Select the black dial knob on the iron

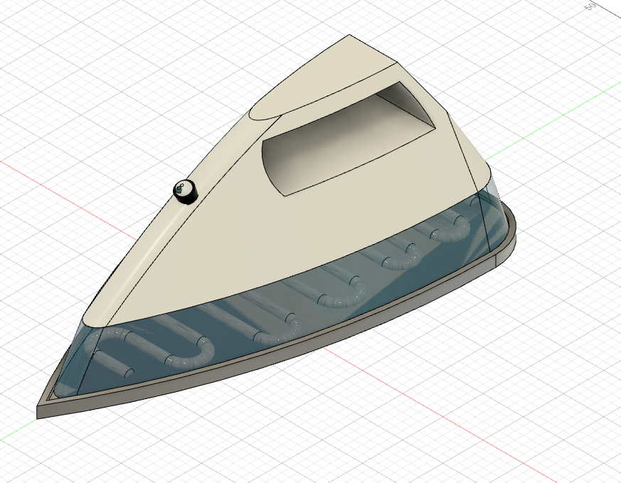[185, 192]
